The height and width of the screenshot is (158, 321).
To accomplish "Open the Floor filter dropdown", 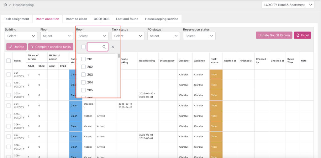I will point(56,36).
